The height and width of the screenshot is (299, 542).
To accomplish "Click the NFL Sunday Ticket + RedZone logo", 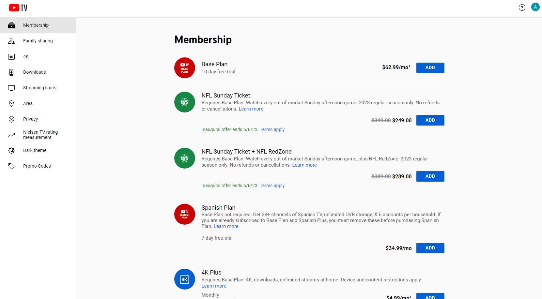I will [x=185, y=158].
